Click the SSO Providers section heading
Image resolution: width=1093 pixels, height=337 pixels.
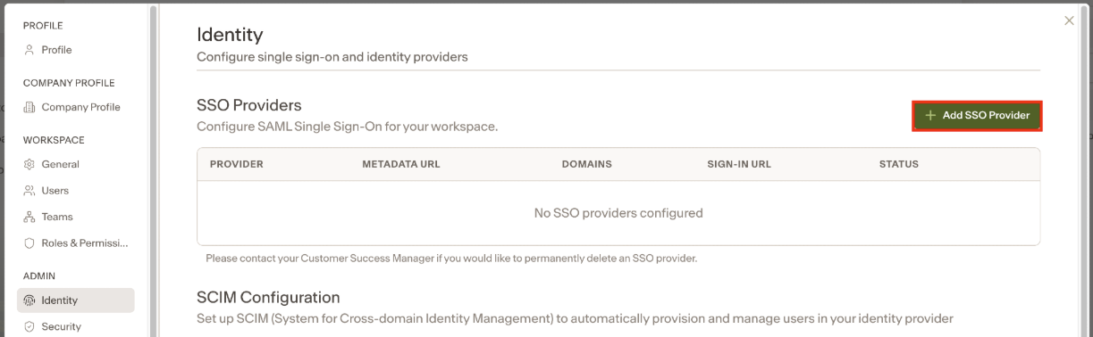(x=249, y=105)
